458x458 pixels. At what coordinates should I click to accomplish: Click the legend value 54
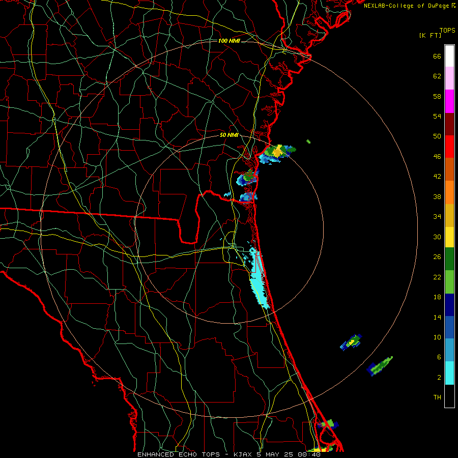tap(437, 116)
